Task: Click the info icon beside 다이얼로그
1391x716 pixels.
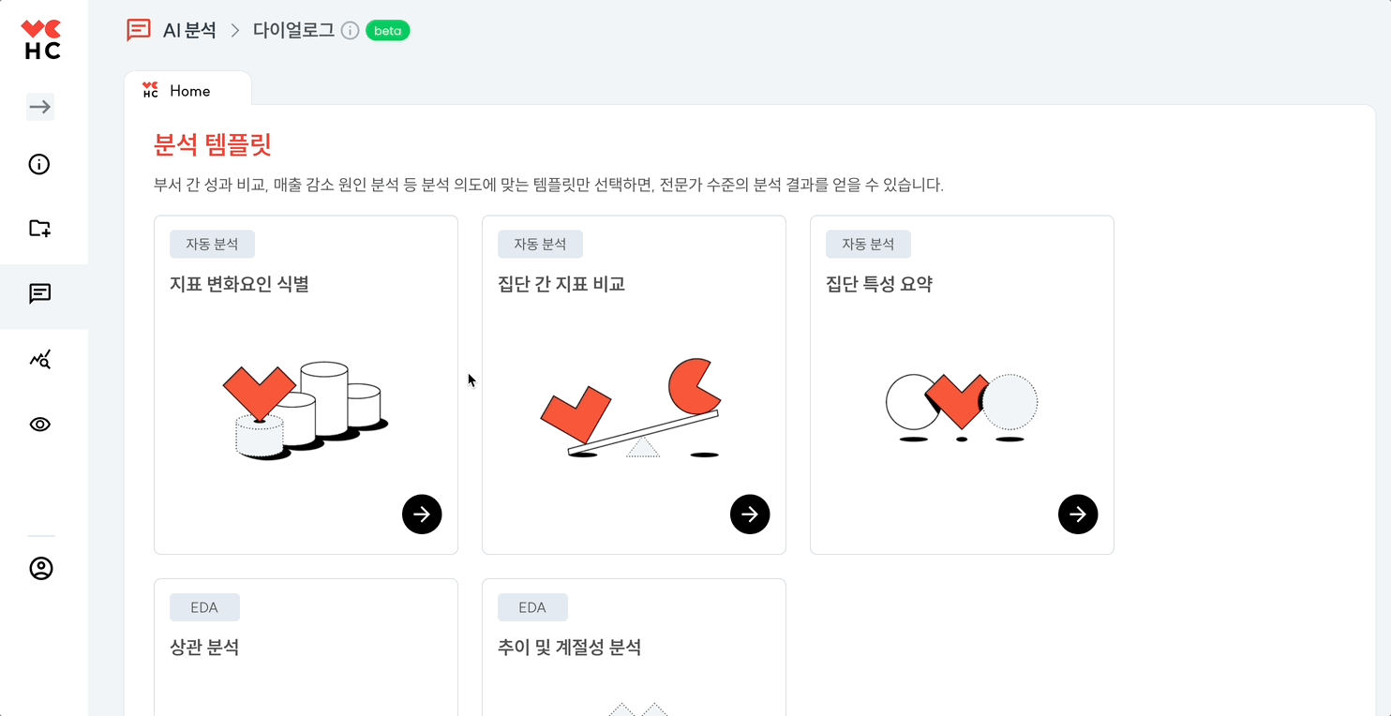Action: (350, 31)
